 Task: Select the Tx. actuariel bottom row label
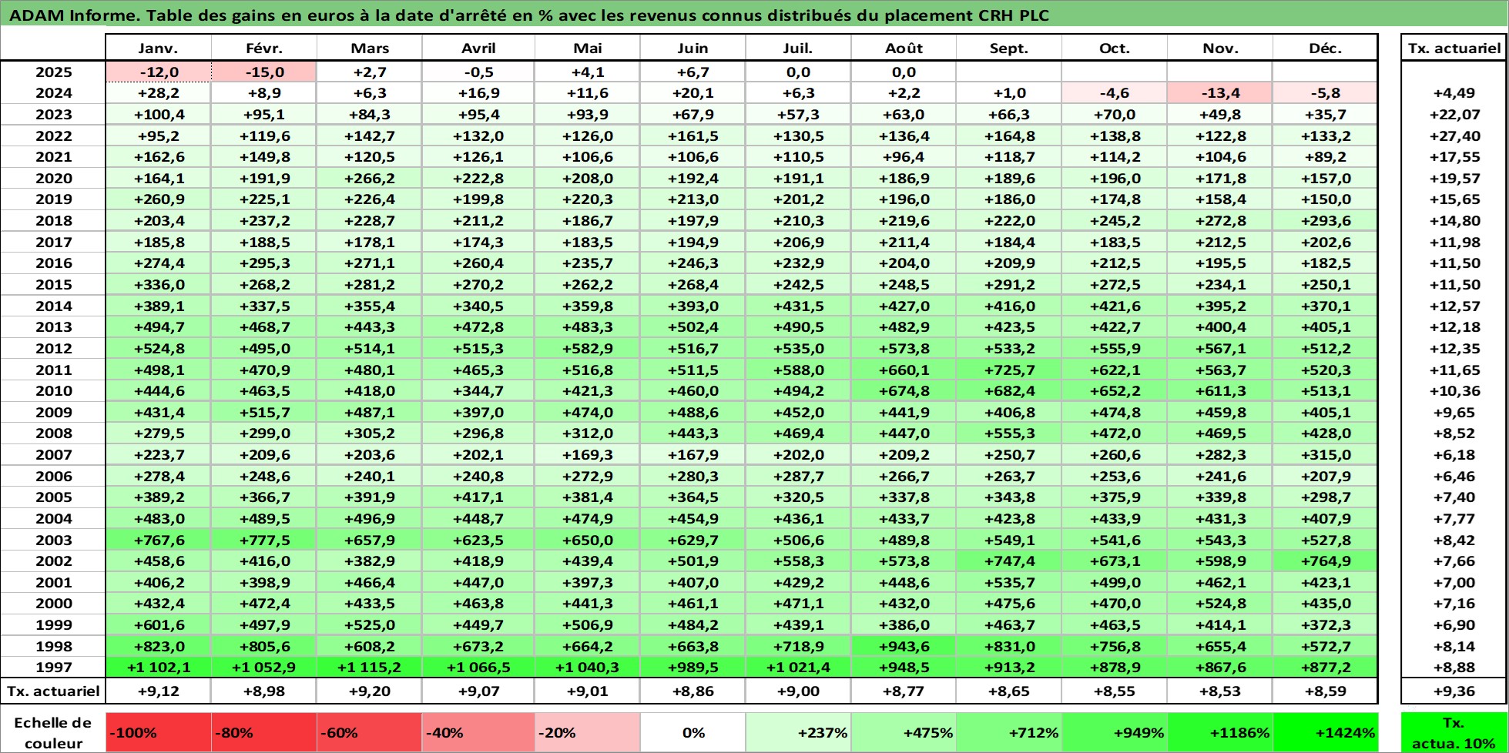53,691
